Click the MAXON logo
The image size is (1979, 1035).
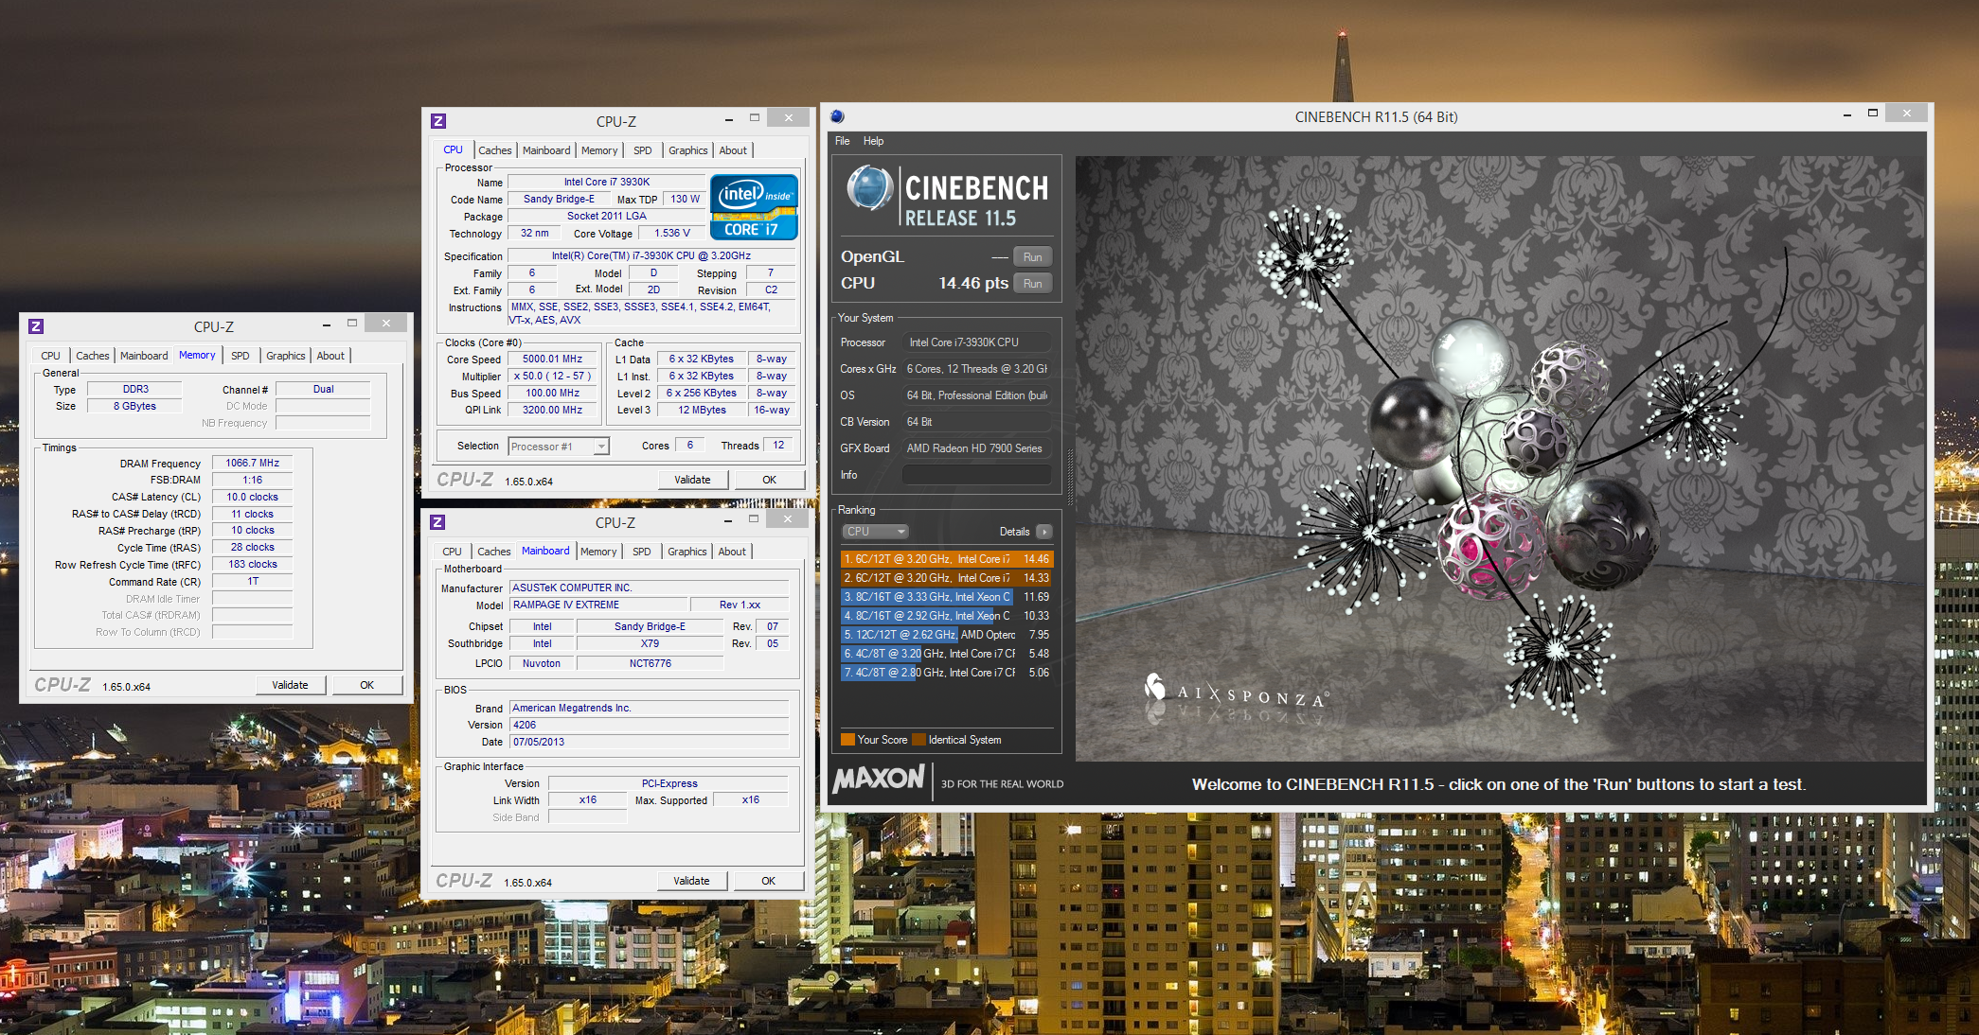[879, 780]
